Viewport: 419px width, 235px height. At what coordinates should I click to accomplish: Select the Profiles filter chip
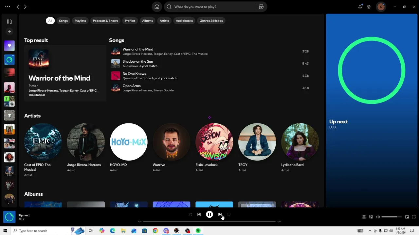point(130,21)
